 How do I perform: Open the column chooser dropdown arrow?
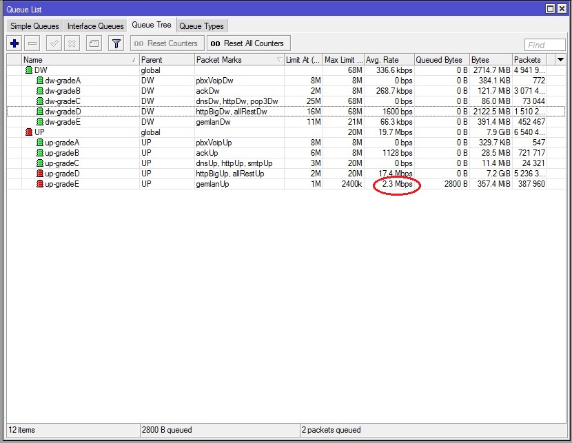click(x=560, y=59)
